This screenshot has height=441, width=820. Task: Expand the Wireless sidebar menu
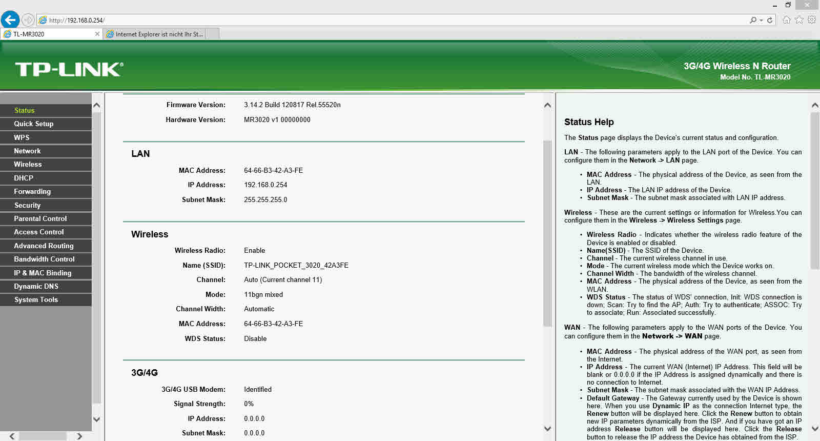coord(46,164)
